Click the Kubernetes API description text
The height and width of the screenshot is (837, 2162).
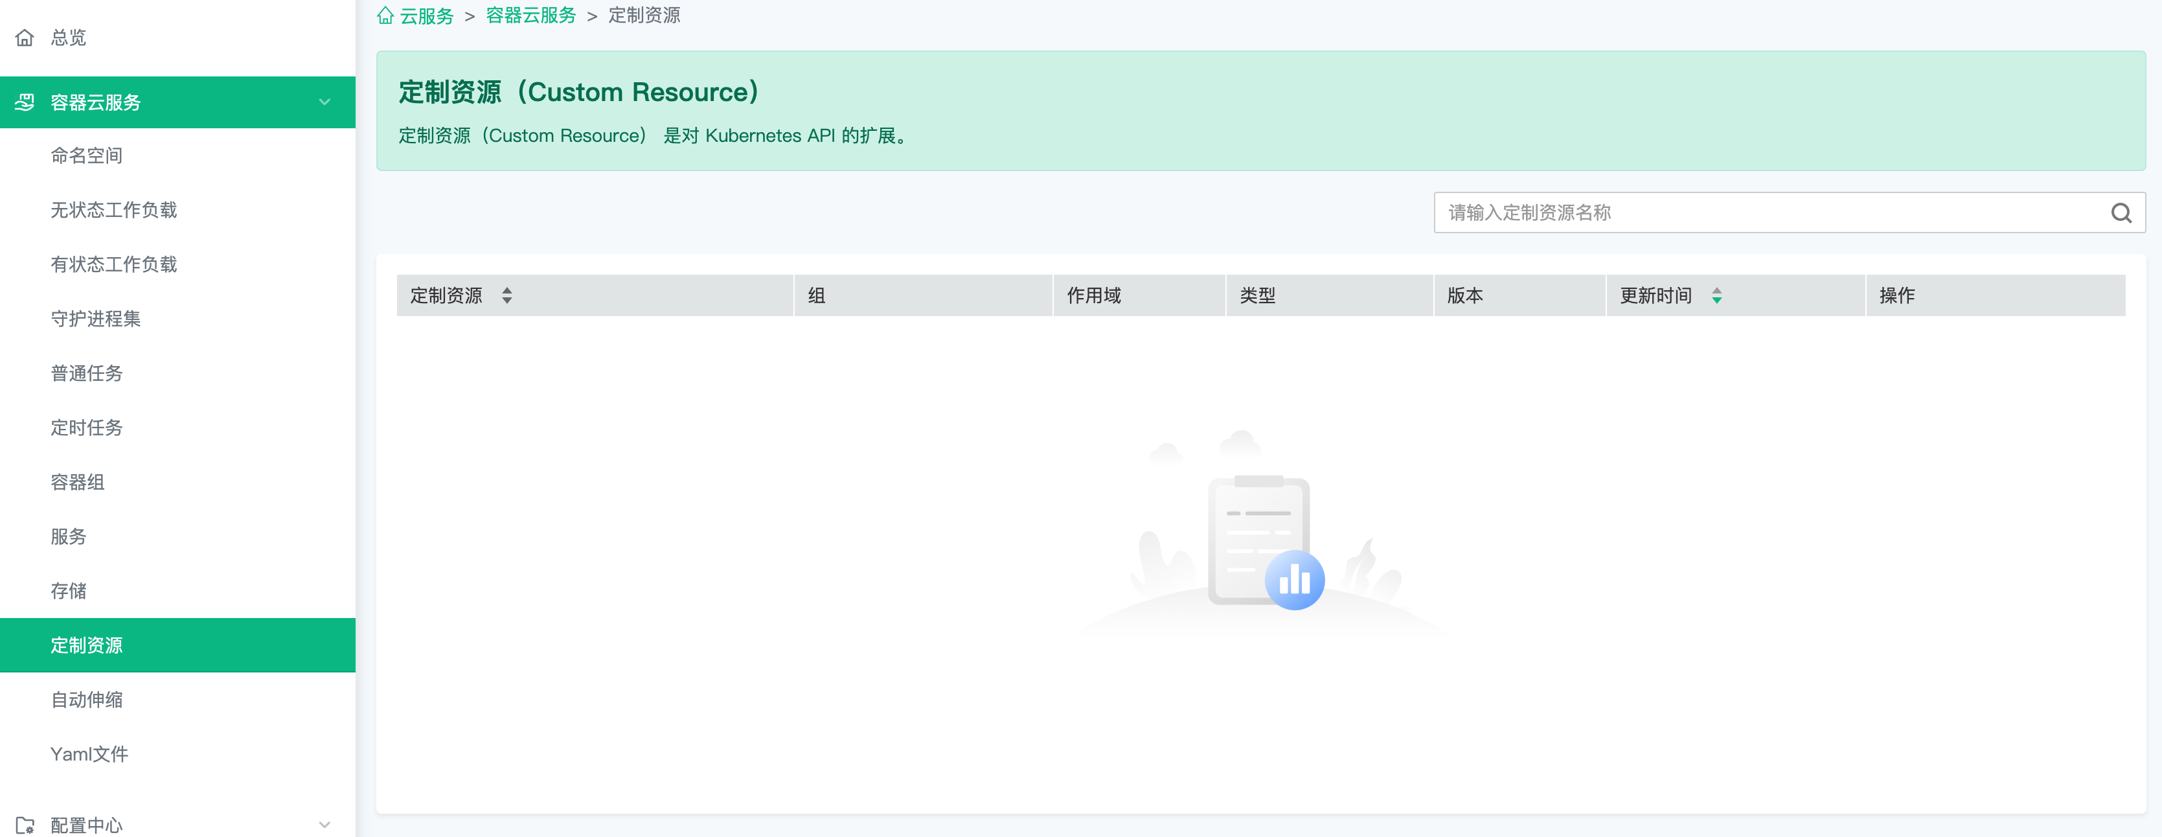point(655,135)
